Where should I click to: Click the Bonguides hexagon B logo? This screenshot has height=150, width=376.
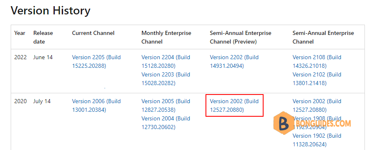[x=284, y=123]
